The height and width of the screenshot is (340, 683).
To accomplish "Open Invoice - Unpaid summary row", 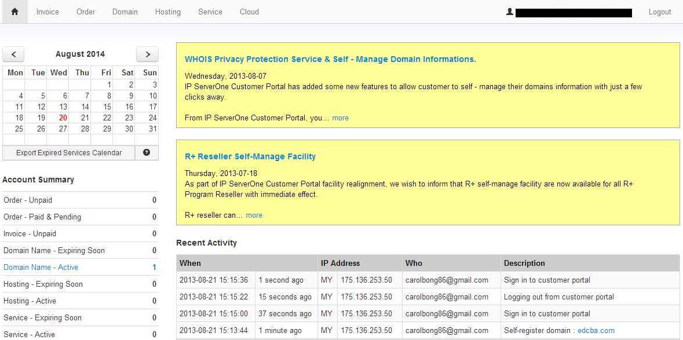I will pyautogui.click(x=80, y=234).
